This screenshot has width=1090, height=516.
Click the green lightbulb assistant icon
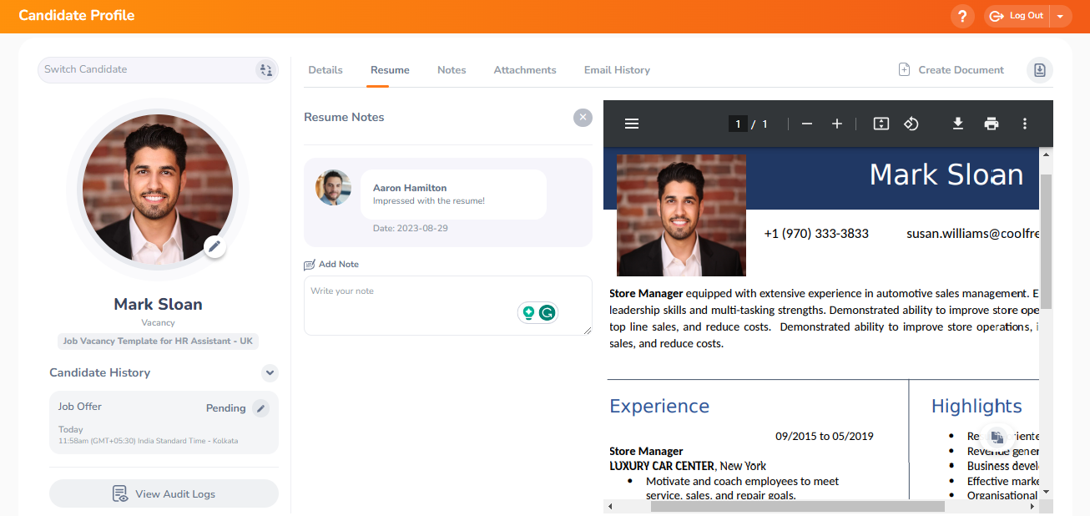(x=528, y=313)
